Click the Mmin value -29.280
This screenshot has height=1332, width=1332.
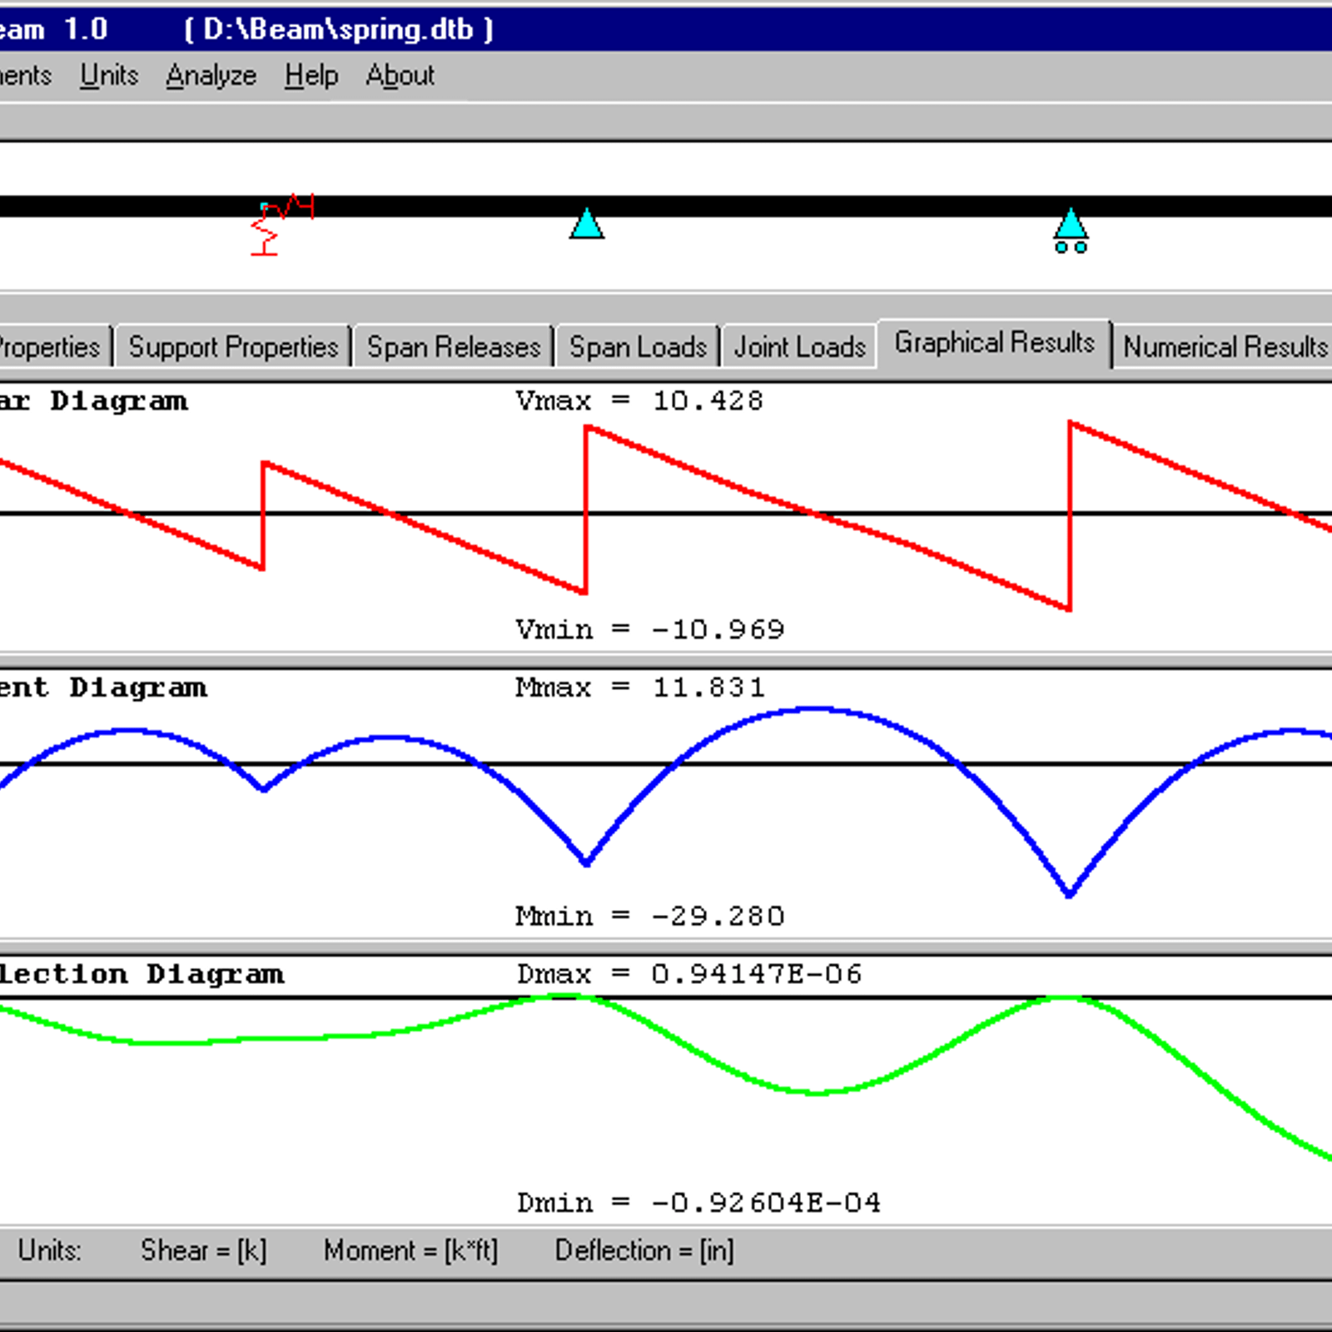pyautogui.click(x=717, y=917)
